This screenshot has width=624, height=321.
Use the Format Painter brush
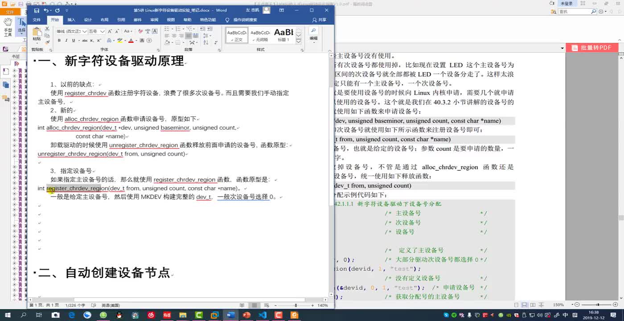click(47, 42)
